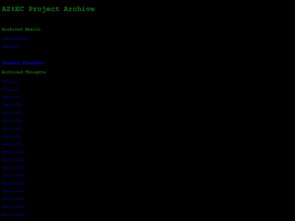Open the Entry 1116 link
The height and width of the screenshot is (221, 295).
coord(13,206)
